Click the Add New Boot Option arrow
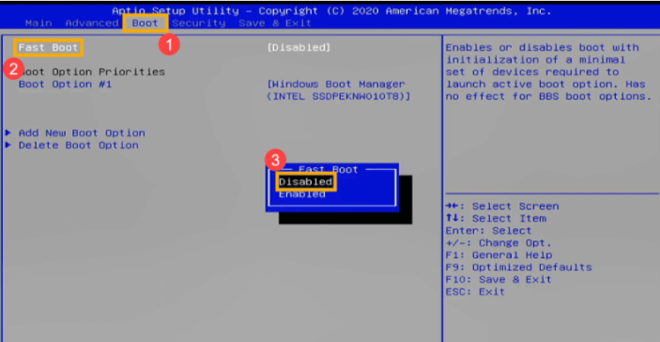This screenshot has width=660, height=342. click(8, 133)
